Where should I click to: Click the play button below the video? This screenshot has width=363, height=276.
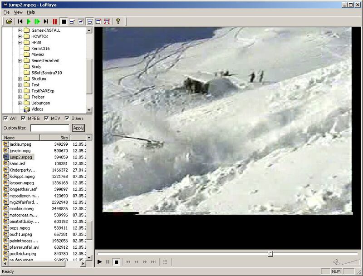(x=99, y=262)
